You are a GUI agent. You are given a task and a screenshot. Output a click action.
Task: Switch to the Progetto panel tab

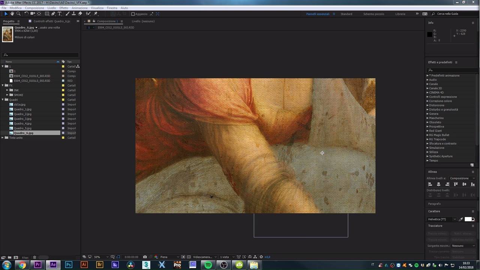9,21
